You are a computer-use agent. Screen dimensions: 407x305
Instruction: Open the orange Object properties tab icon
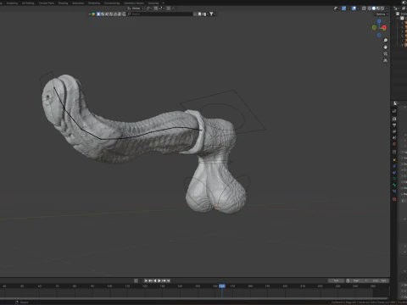[x=394, y=160]
